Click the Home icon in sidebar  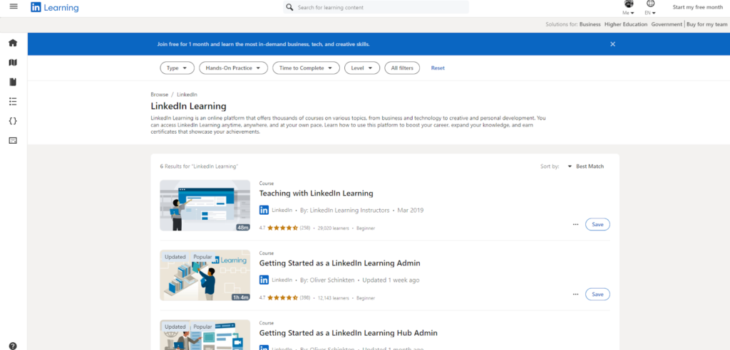(x=13, y=43)
